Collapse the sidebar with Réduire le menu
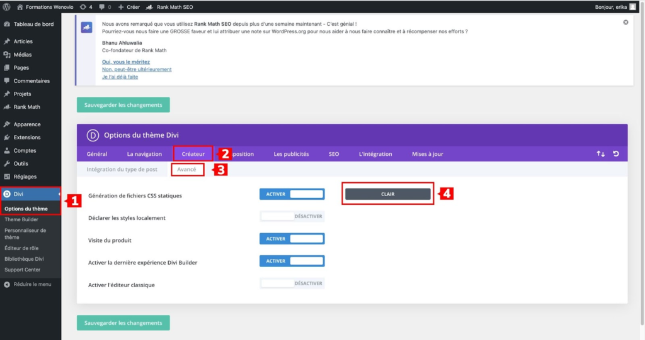Screen dimensions: 645x340 coord(28,284)
